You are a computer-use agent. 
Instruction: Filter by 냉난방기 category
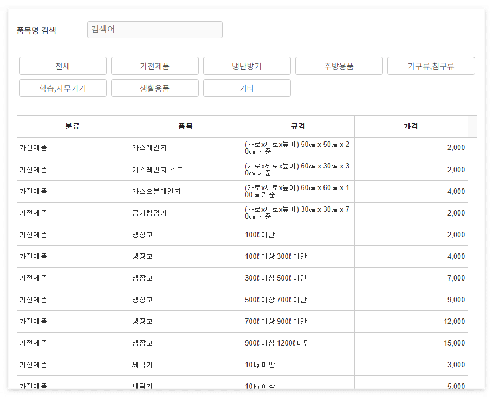point(246,66)
